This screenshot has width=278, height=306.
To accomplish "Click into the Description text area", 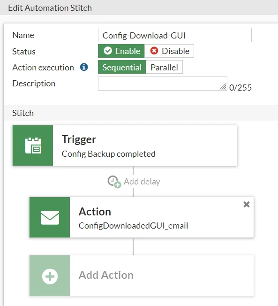I will [163, 84].
